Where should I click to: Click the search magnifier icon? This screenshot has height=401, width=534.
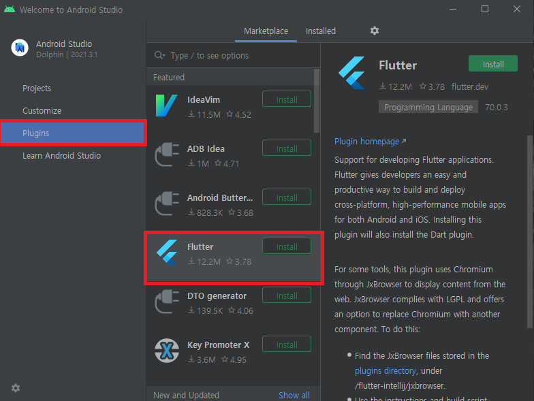coord(159,55)
